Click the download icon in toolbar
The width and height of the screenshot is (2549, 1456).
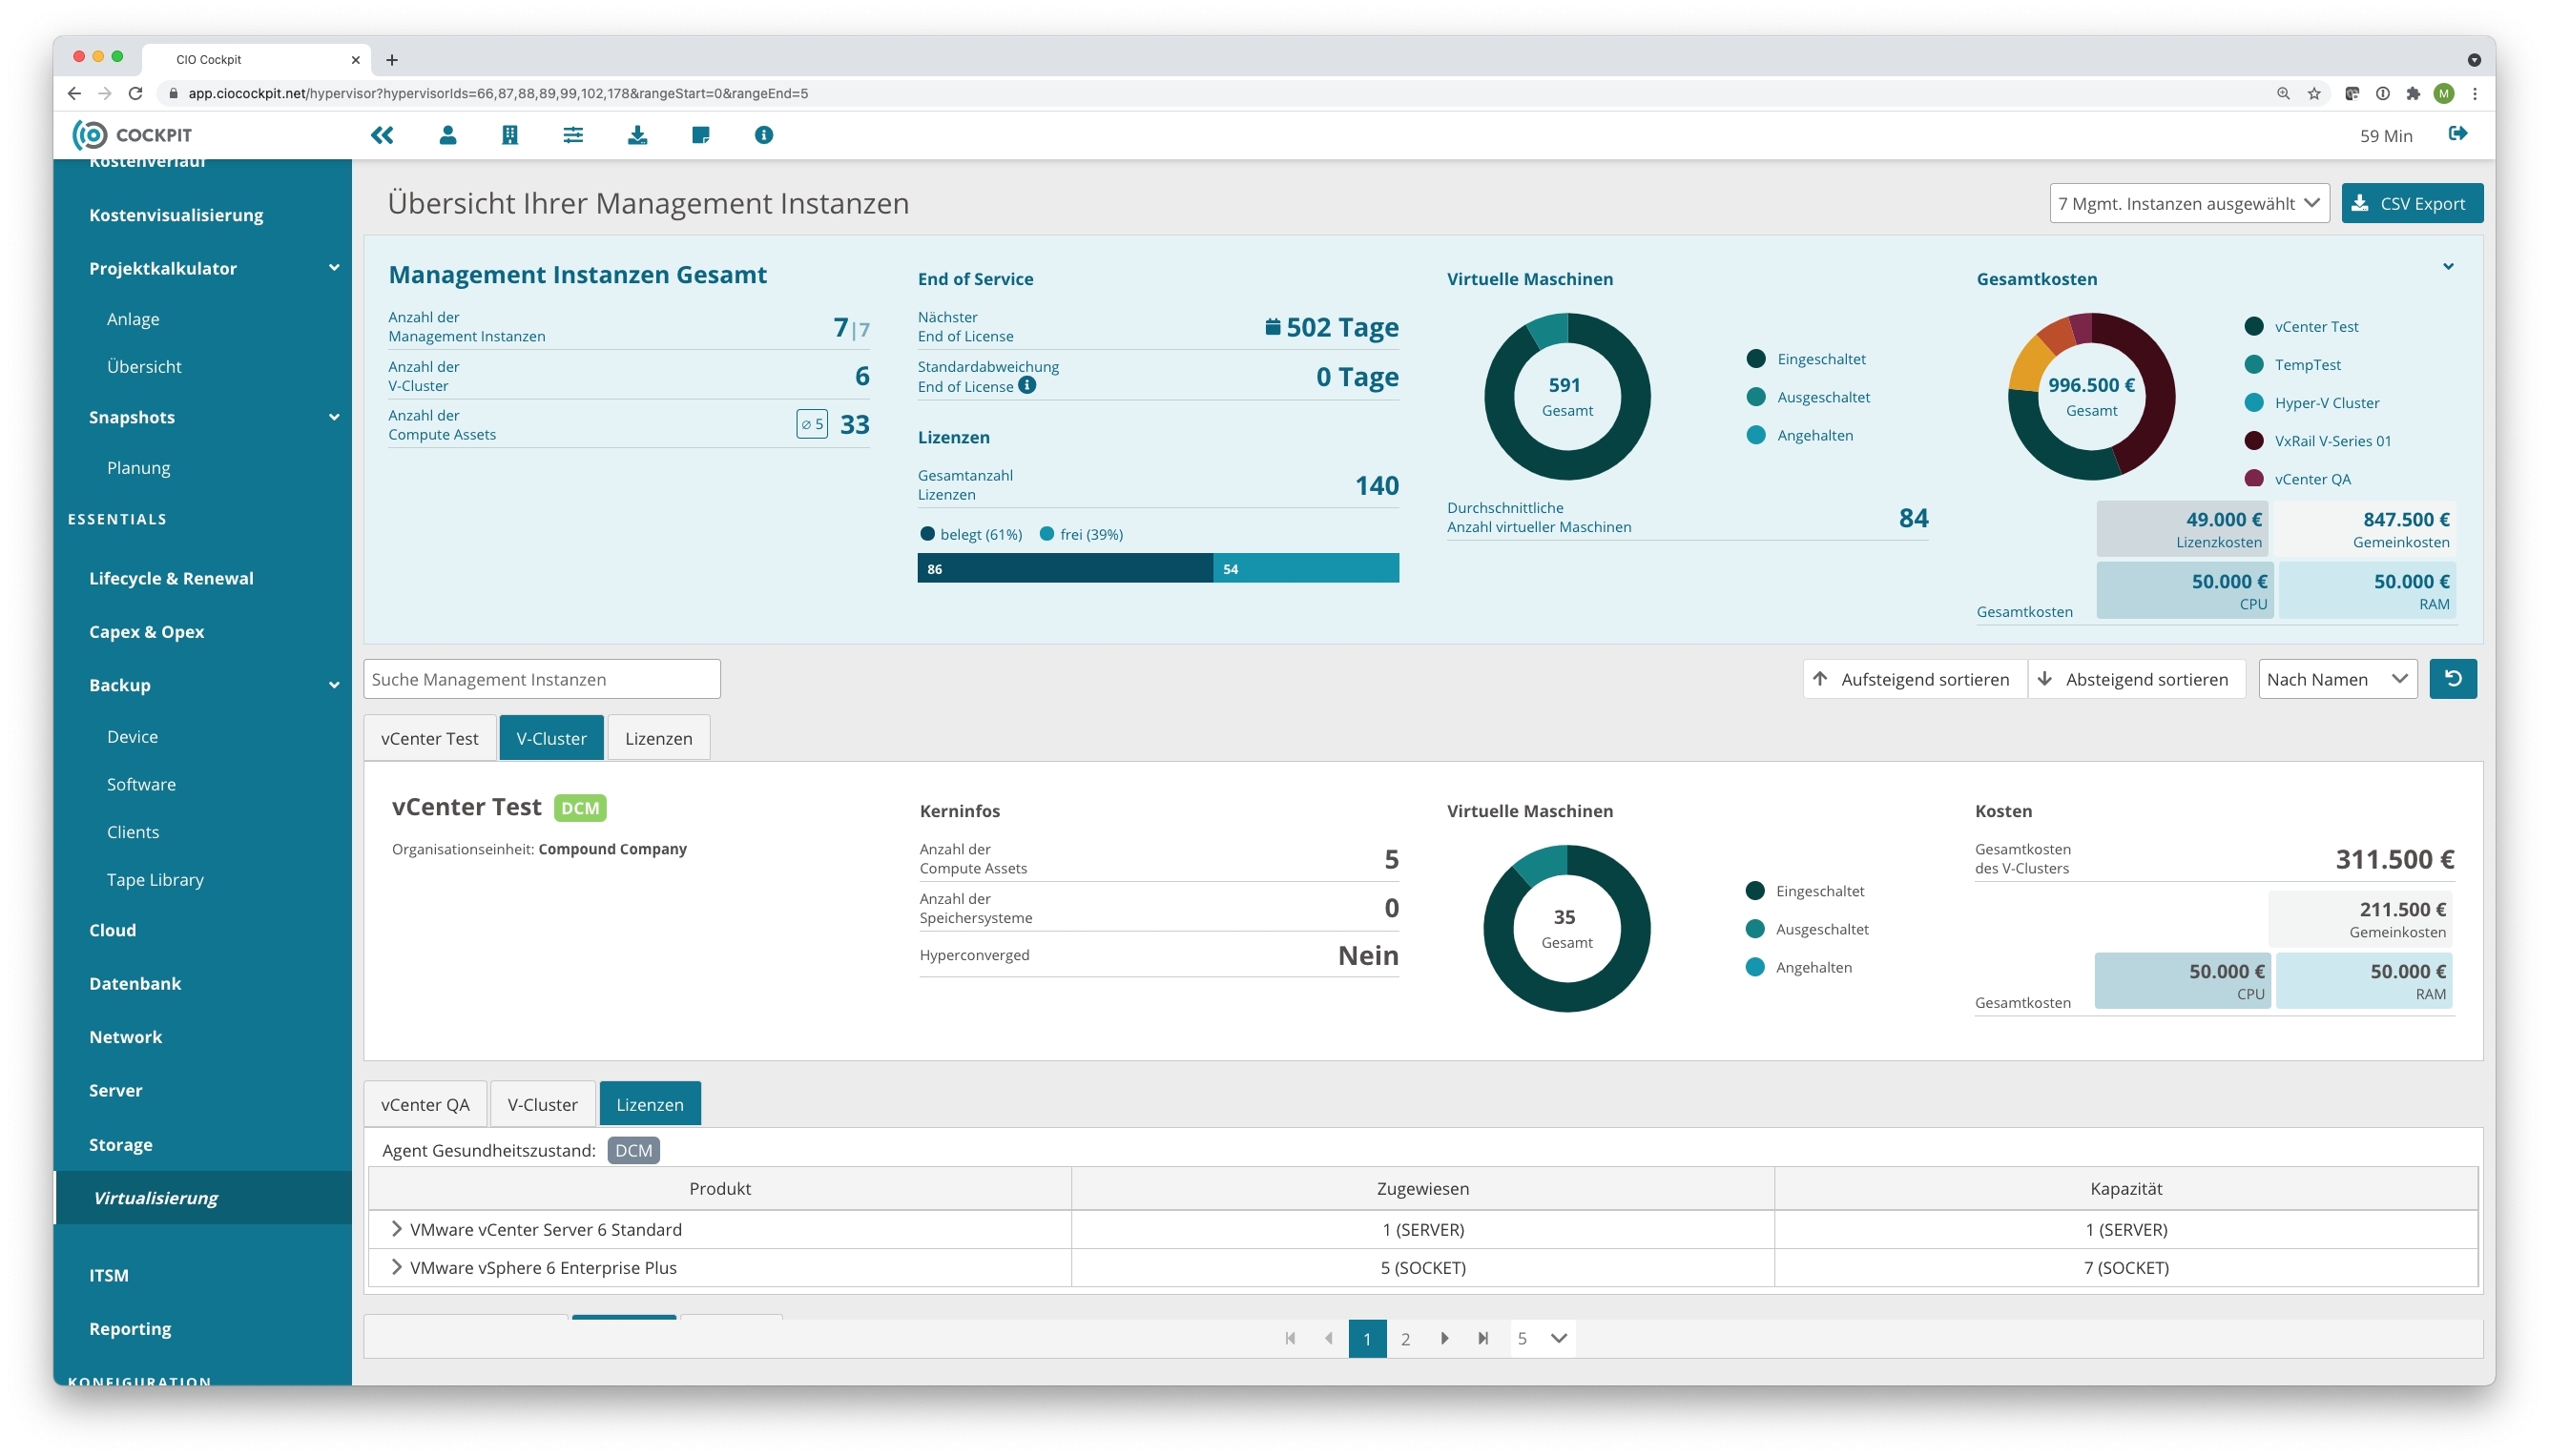tap(636, 135)
